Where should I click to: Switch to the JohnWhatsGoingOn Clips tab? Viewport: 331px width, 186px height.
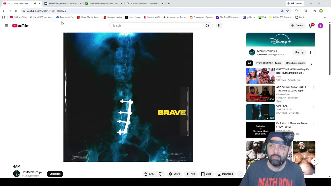click(103, 4)
